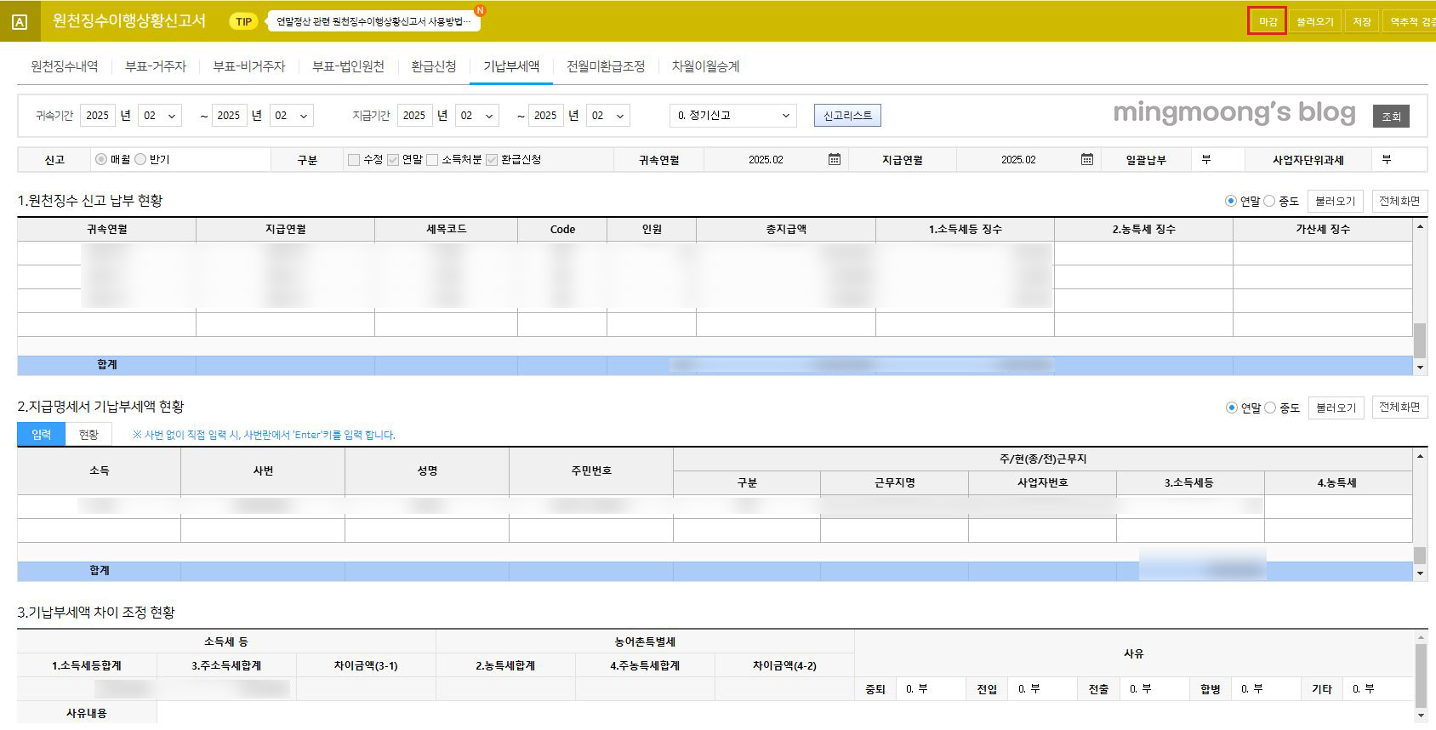Open calendar picker for 지급연월
Viewport: 1436px width, 730px height.
[1086, 159]
